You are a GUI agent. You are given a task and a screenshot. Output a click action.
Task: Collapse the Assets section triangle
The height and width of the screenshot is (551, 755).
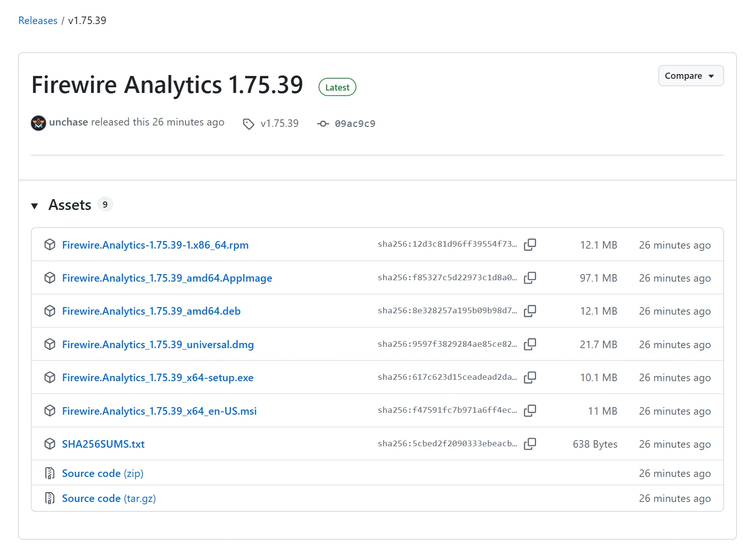tap(34, 206)
